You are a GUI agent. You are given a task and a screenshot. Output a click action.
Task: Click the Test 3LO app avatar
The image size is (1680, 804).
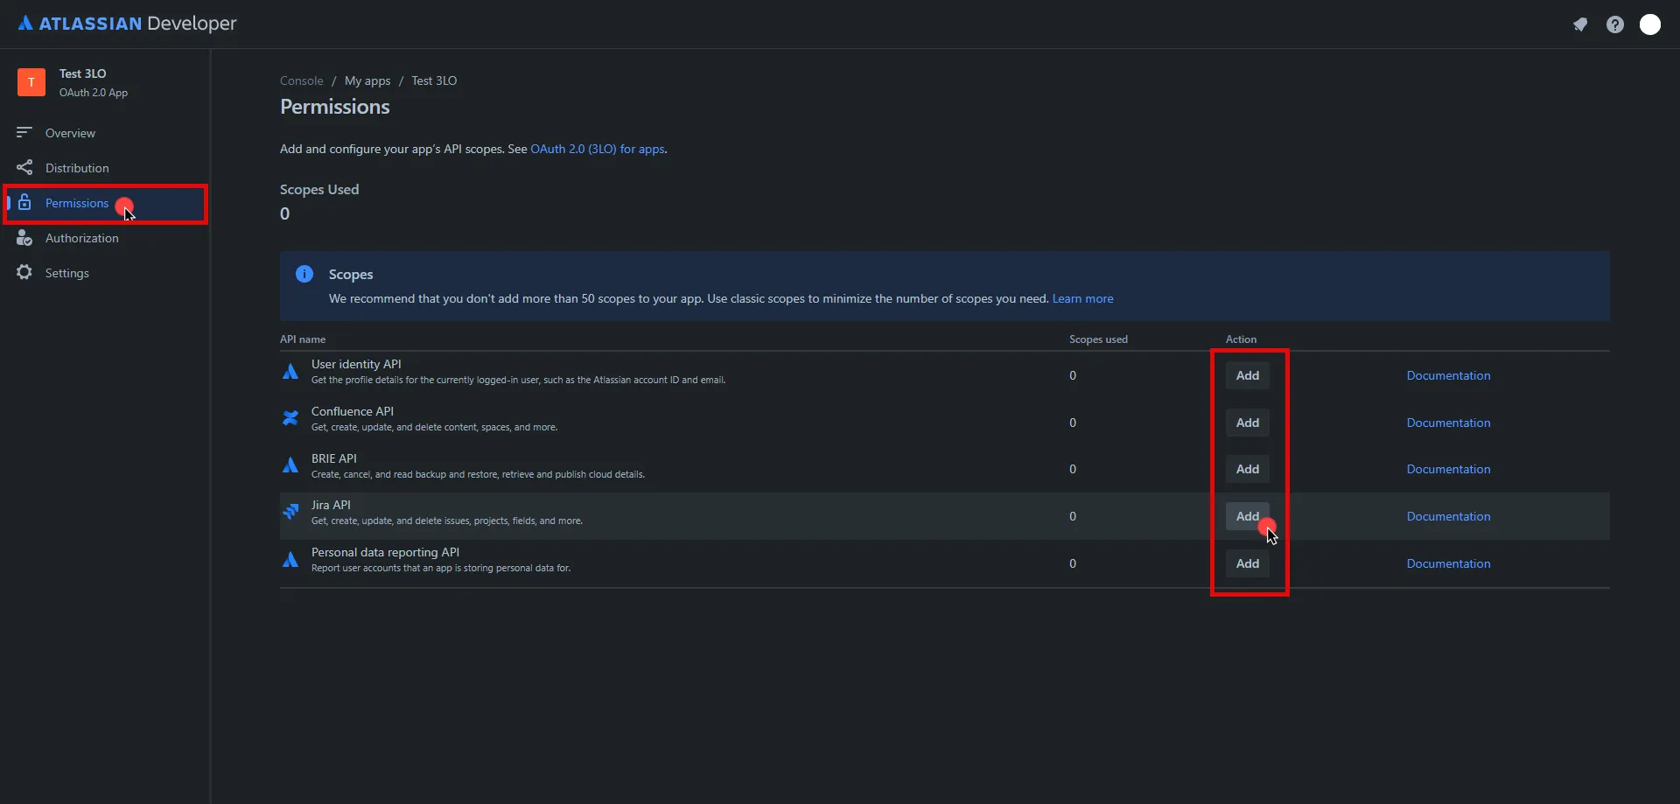[x=31, y=82]
